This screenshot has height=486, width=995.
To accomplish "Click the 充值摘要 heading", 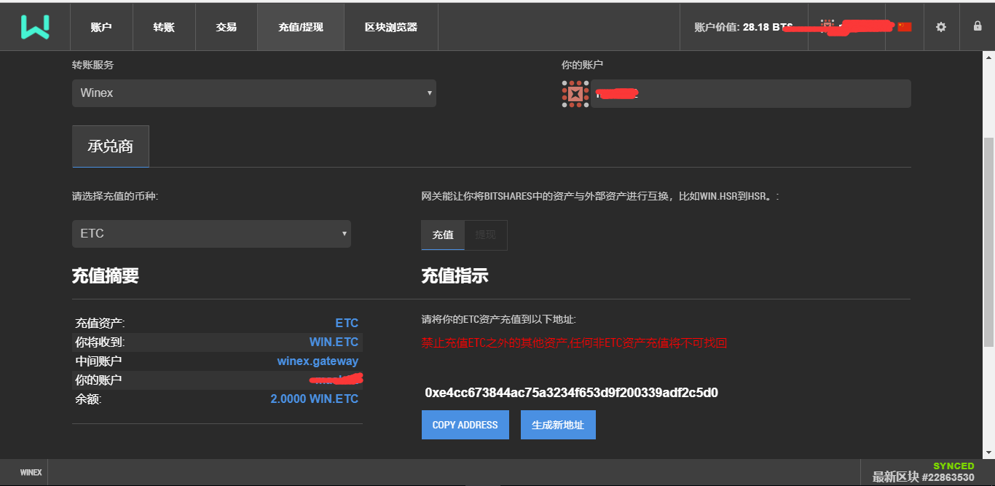I will (x=105, y=275).
